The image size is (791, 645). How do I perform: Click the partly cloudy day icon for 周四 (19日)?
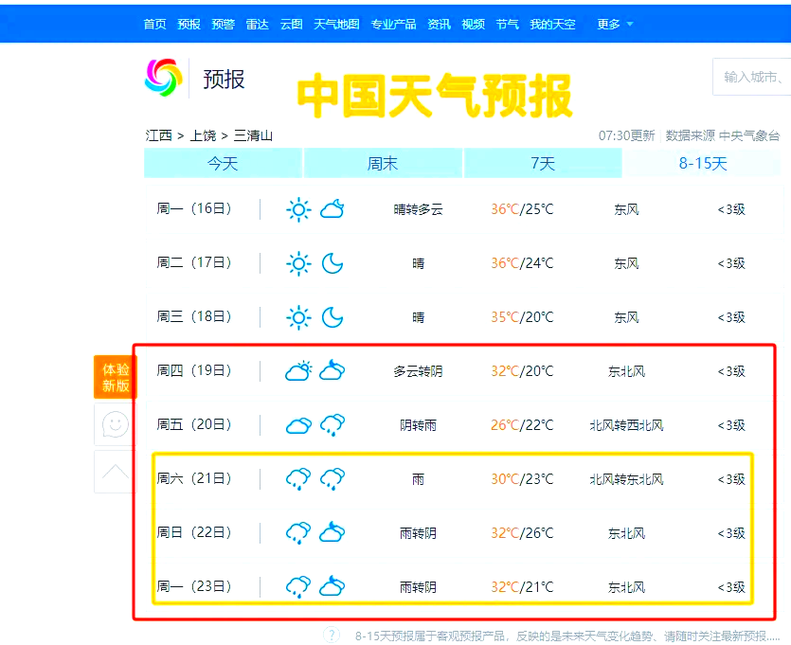(x=298, y=371)
